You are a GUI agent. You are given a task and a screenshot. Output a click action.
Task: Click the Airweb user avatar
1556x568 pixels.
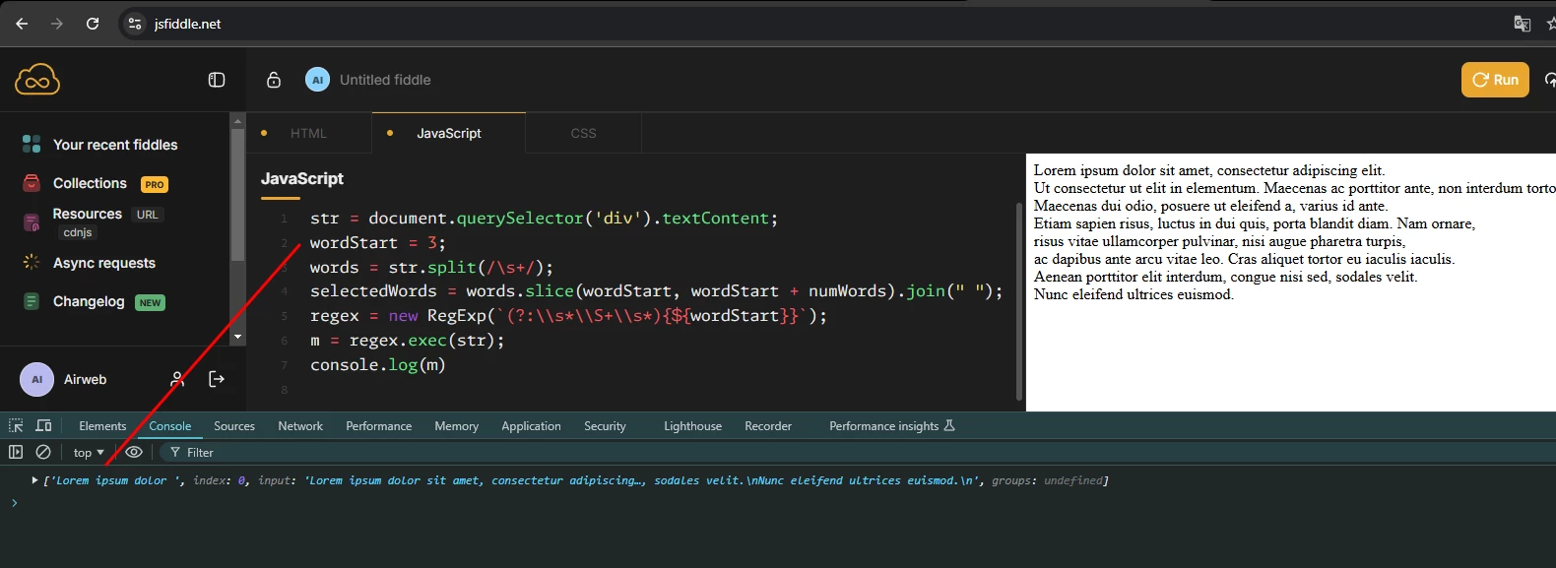point(37,379)
